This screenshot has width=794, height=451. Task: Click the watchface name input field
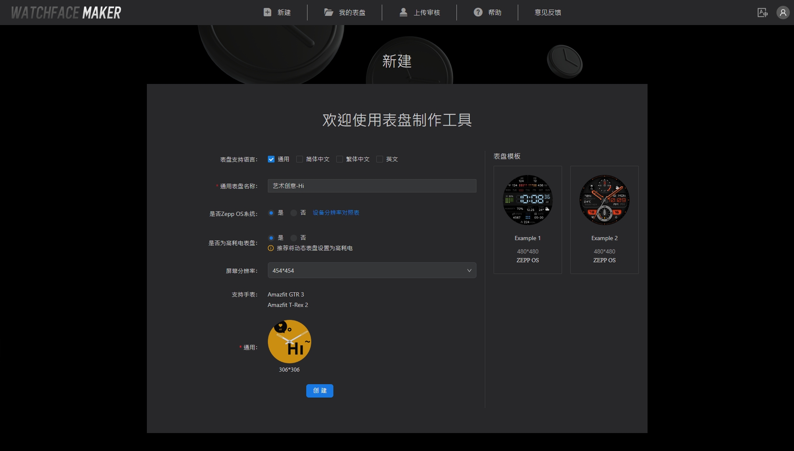[x=371, y=186]
